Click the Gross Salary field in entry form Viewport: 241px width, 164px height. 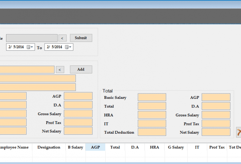point(78,114)
